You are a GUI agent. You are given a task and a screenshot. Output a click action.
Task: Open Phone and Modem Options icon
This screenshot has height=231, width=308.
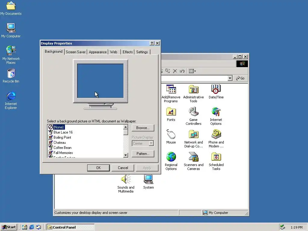click(x=216, y=134)
